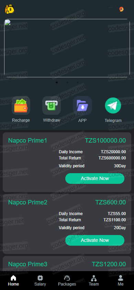Switch to the Salary tab
The image size is (134, 290).
coord(40,280)
